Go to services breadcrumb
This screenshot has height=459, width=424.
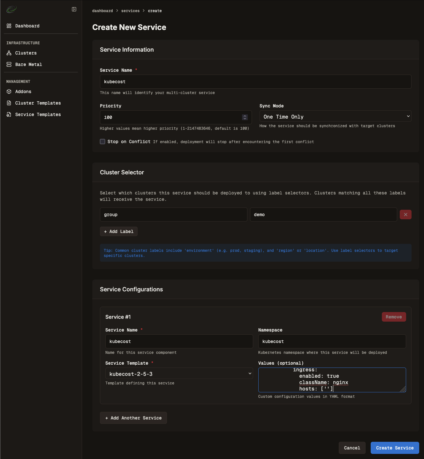130,11
